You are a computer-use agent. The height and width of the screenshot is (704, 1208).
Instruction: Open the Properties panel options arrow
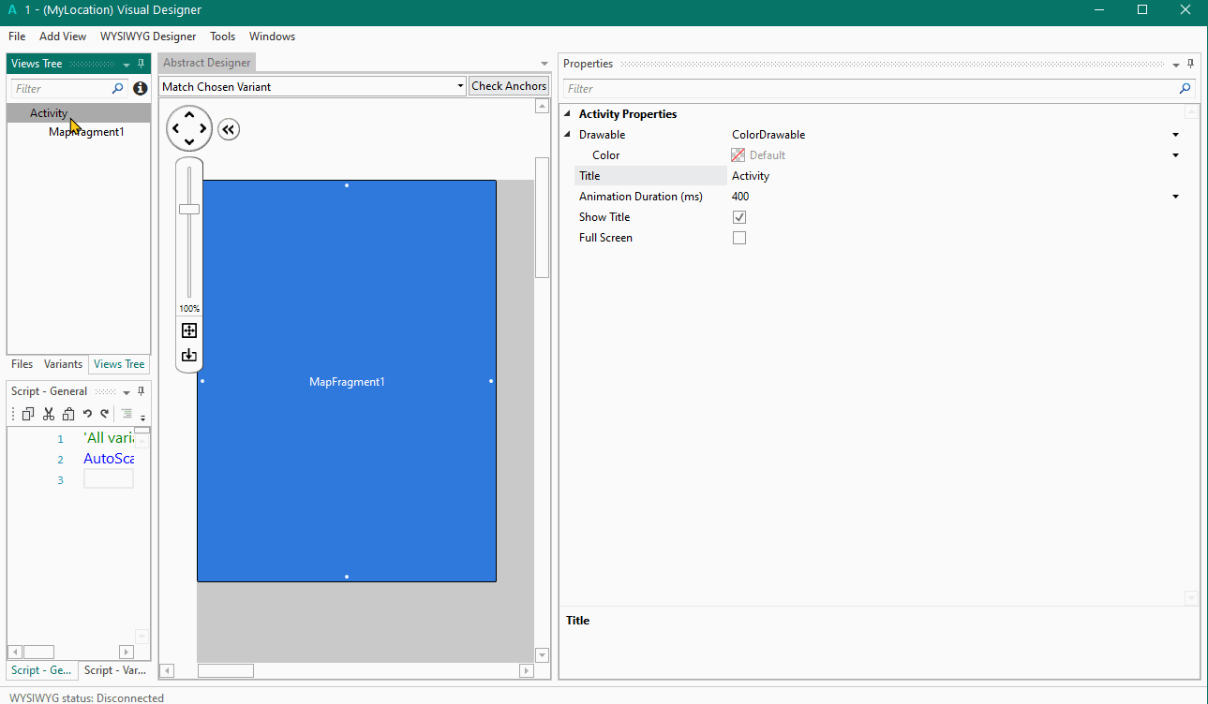click(x=1176, y=65)
